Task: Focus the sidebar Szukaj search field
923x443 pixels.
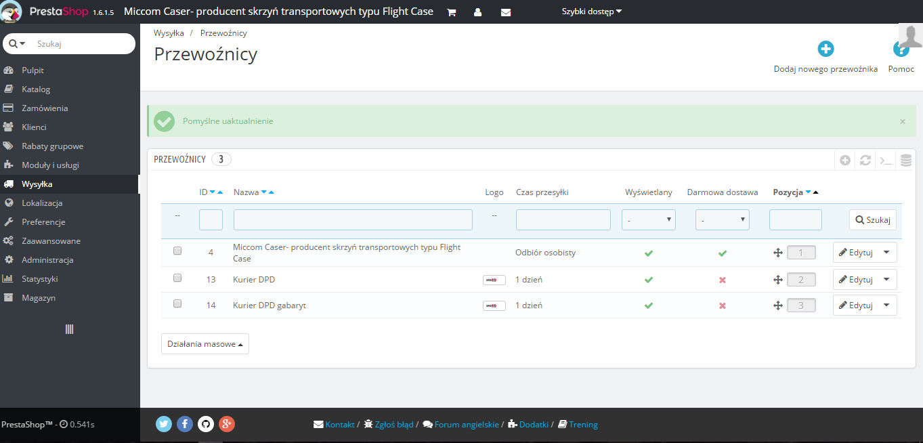Action: point(81,43)
